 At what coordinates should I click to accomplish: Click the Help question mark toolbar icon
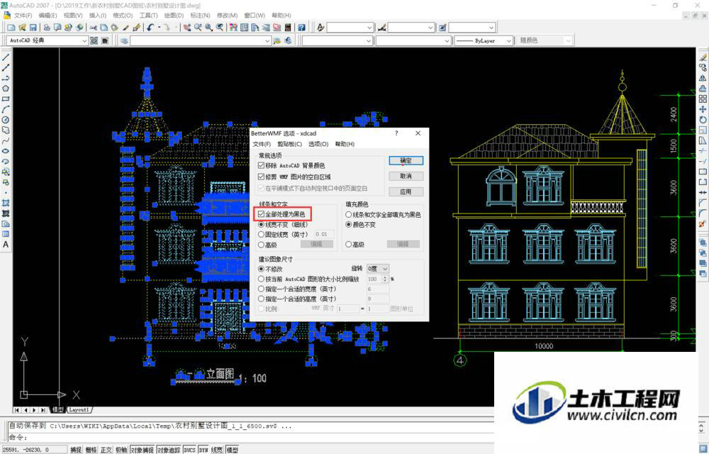pyautogui.click(x=301, y=28)
